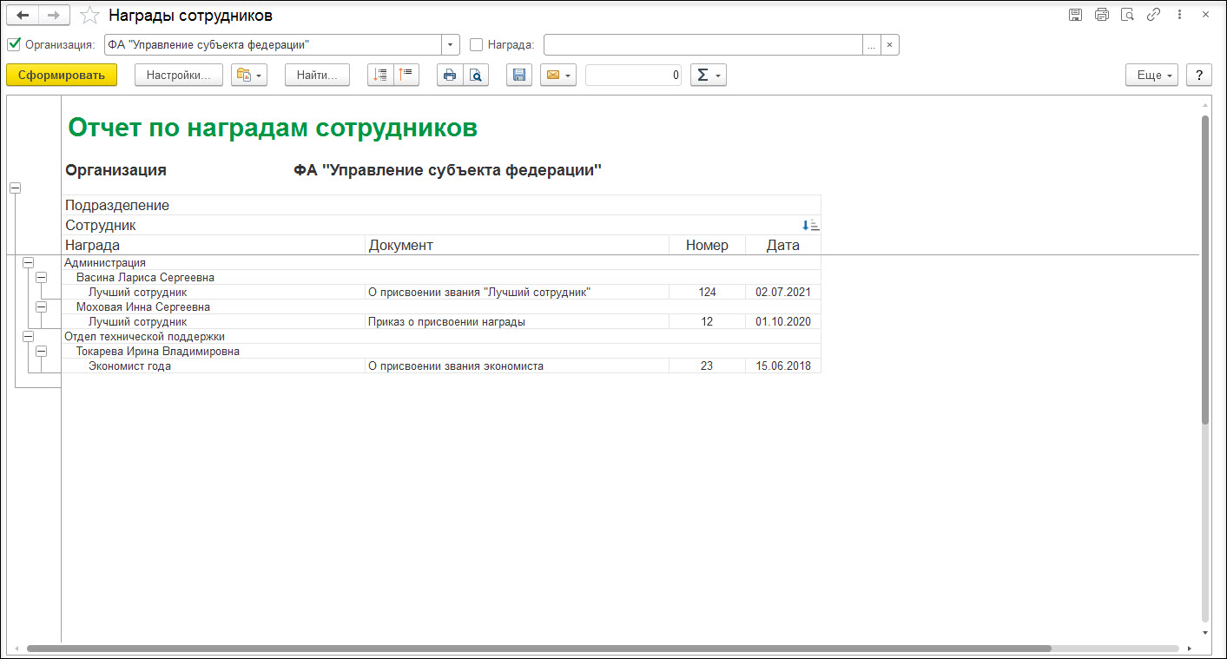Click number cell 124
This screenshot has width=1227, height=659.
(x=707, y=292)
